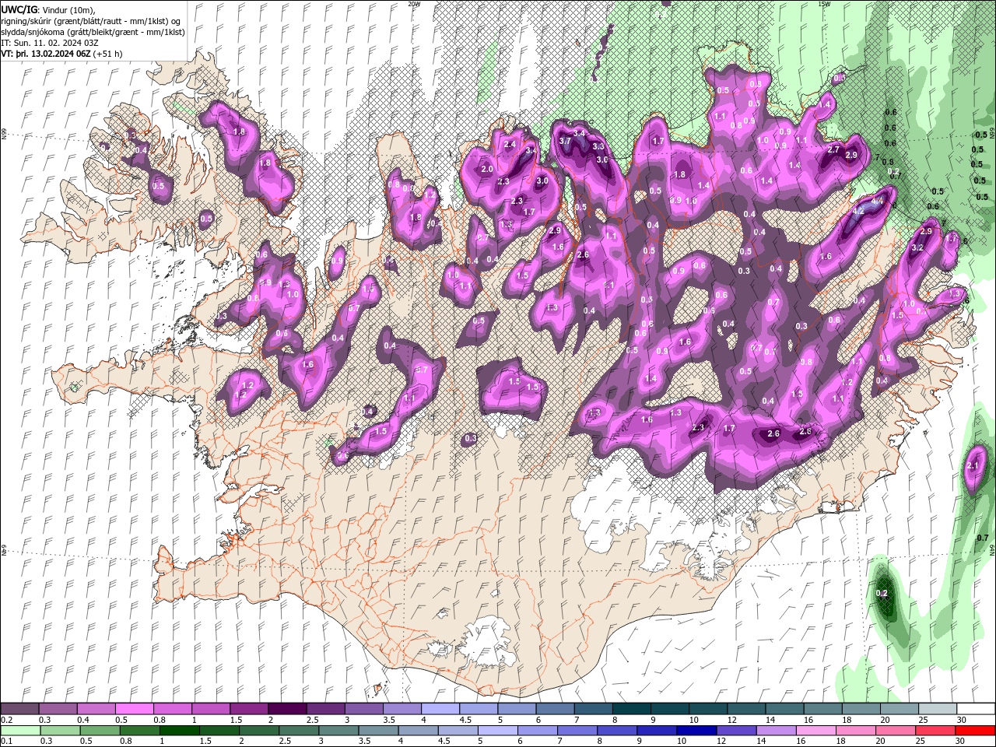Select the 'slydda/snjókoma' legend description line

tap(92, 31)
